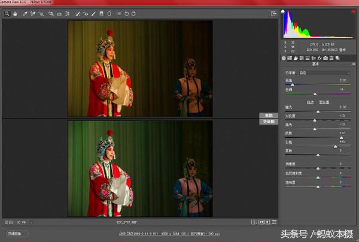Click the Highlights slider handle

click(x=315, y=129)
